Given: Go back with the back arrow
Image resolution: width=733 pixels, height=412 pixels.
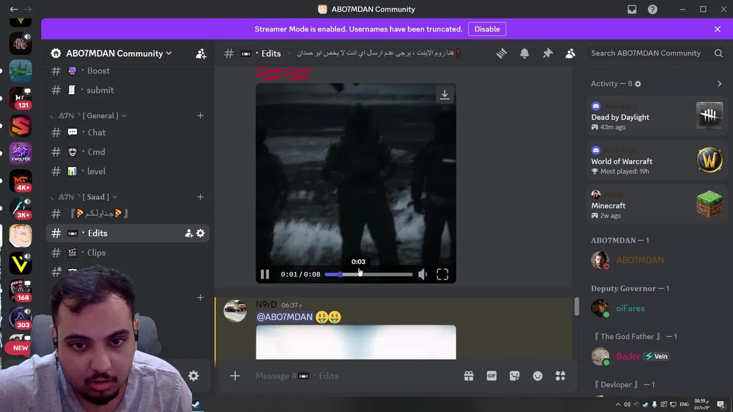Looking at the screenshot, I should 14,9.
